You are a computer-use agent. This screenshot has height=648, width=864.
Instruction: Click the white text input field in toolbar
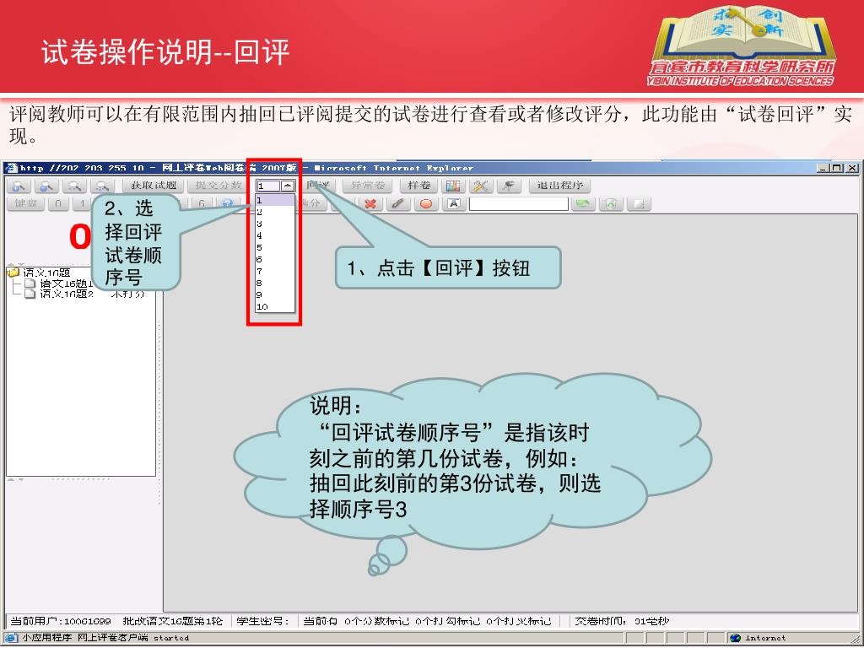[519, 204]
